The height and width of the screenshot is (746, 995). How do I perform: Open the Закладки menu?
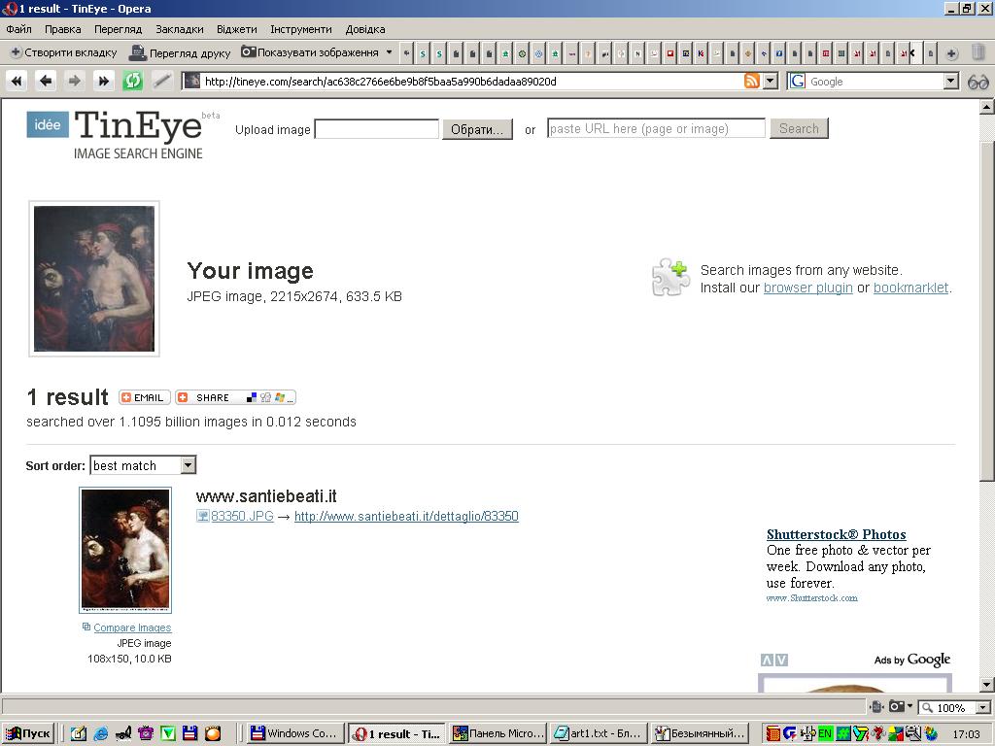coord(180,29)
